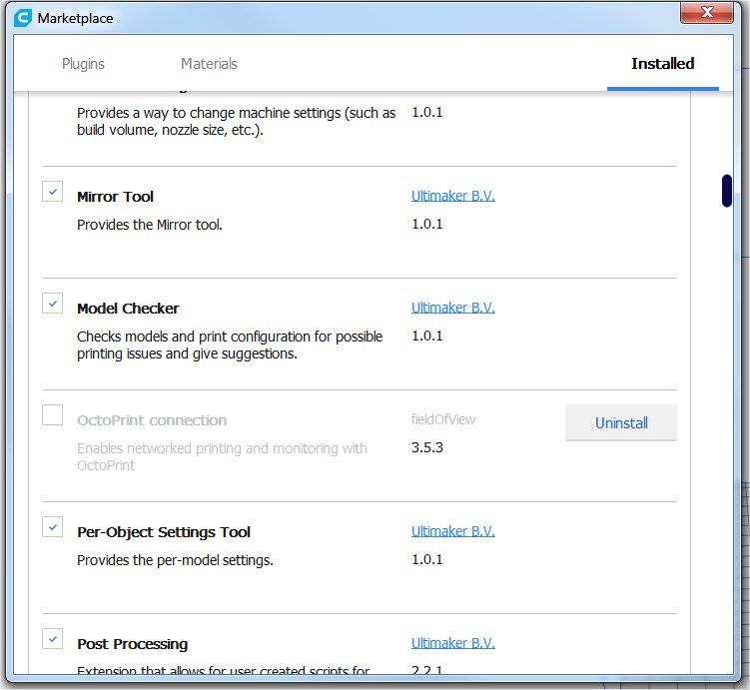
Task: Click version 1.0.1 of Per-Object Settings Tool
Action: [x=427, y=560]
